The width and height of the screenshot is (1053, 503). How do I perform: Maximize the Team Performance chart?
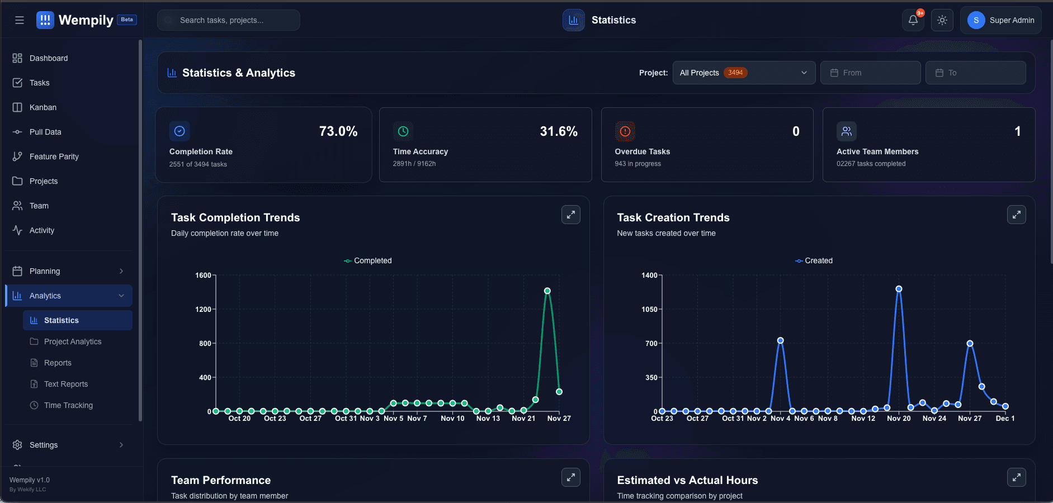(570, 477)
